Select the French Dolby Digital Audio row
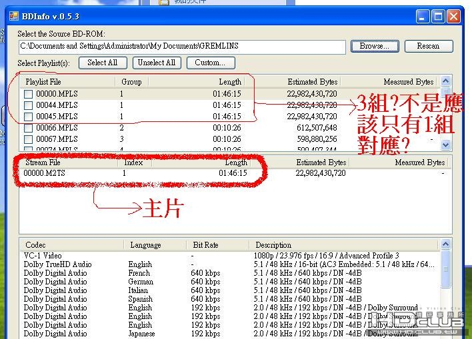The image size is (472, 339). coord(230,273)
